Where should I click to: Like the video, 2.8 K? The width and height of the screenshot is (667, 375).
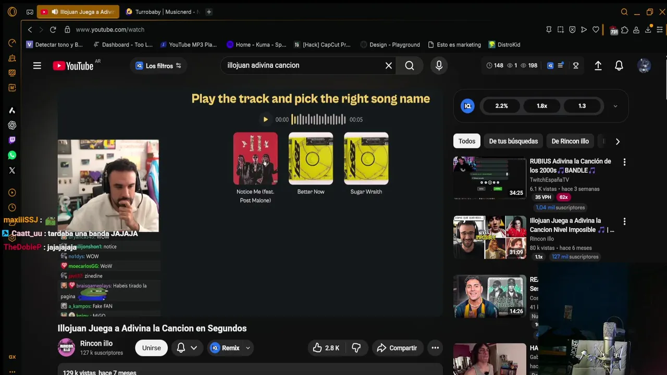(x=326, y=348)
